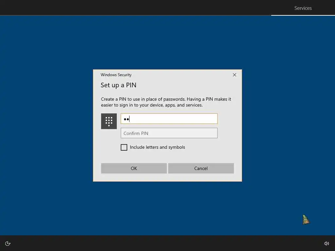Close the Windows Security dialog
This screenshot has width=335, height=251.
coord(235,75)
